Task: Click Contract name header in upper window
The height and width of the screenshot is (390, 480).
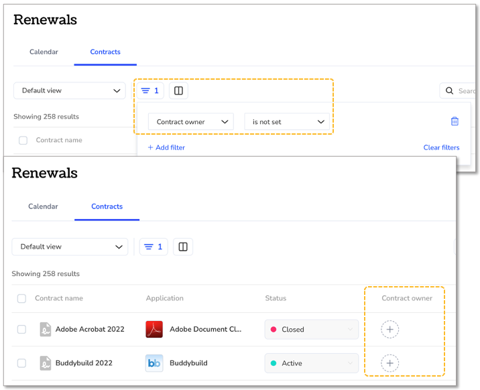Action: click(x=59, y=140)
